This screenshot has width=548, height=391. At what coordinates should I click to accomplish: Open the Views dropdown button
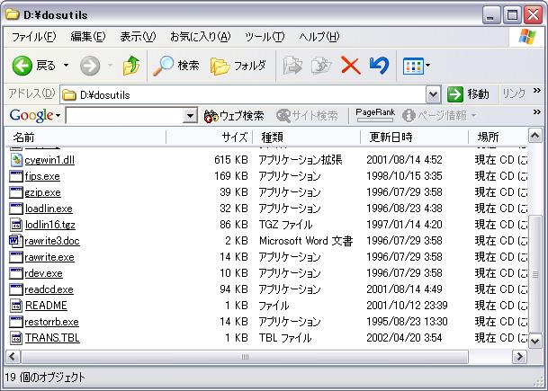417,66
